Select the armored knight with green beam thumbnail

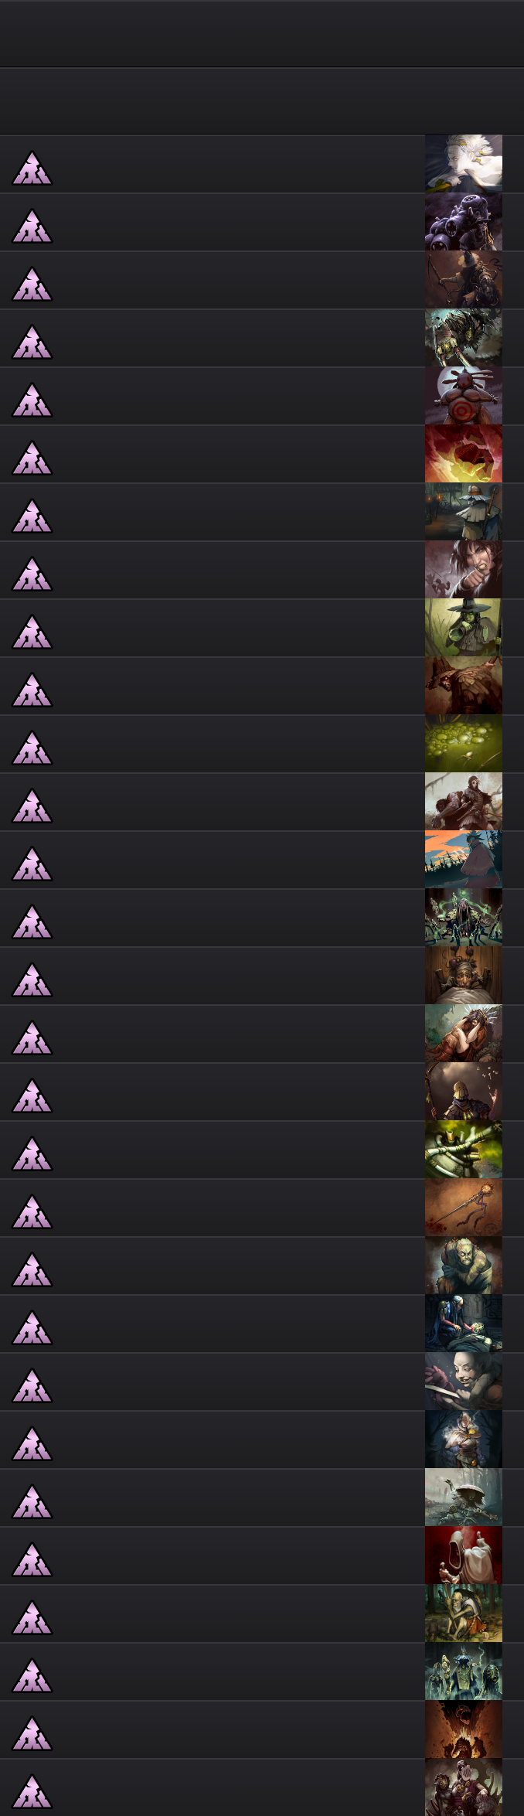pos(464,1150)
